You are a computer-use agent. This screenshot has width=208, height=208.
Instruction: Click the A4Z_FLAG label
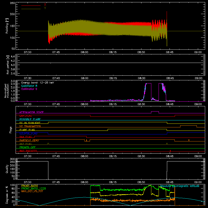pyautogui.click(x=25, y=144)
